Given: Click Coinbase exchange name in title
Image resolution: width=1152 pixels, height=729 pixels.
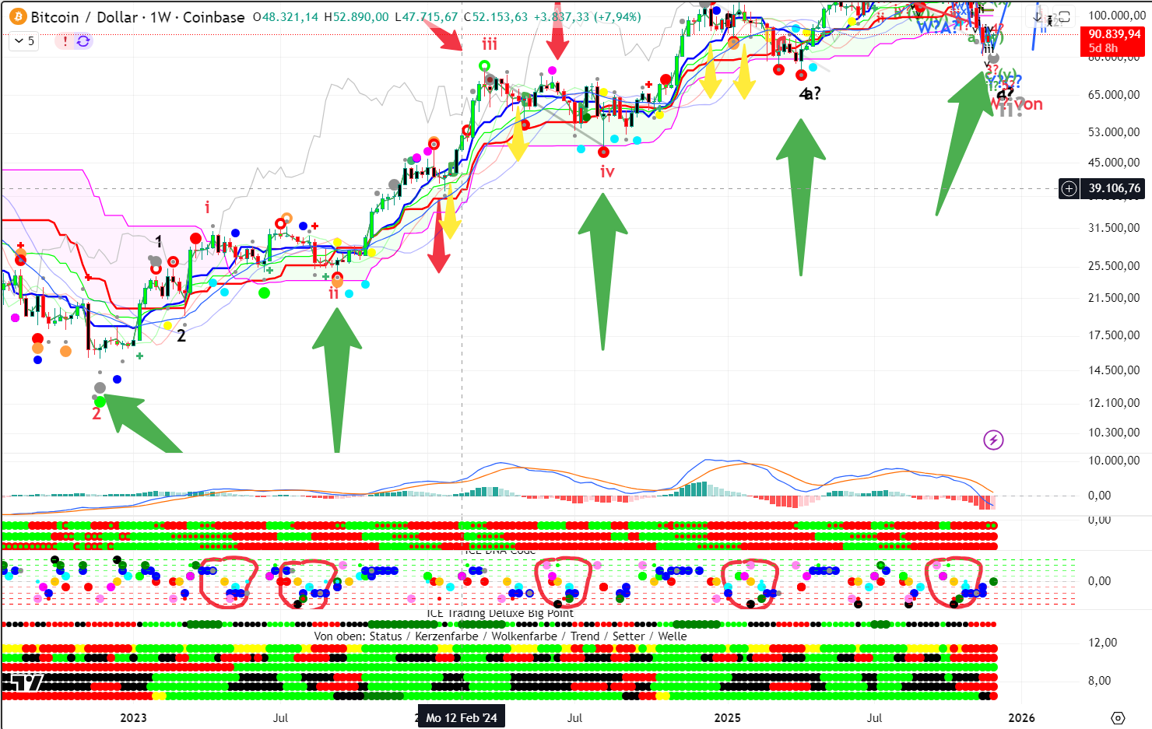Looking at the screenshot, I should pos(213,17).
